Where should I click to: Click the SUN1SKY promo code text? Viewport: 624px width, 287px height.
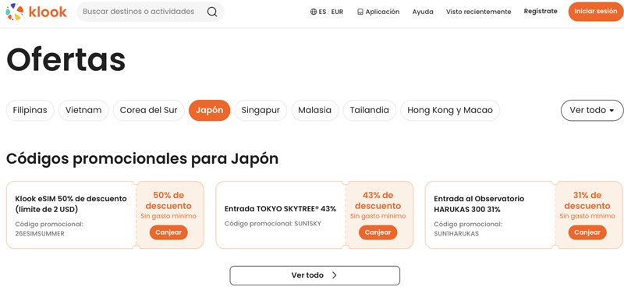307,224
